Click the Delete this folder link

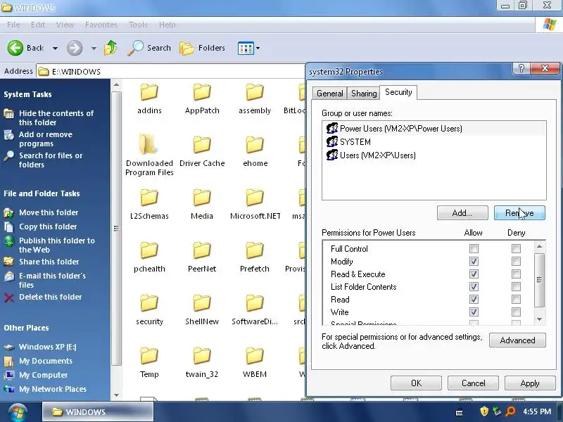point(50,297)
